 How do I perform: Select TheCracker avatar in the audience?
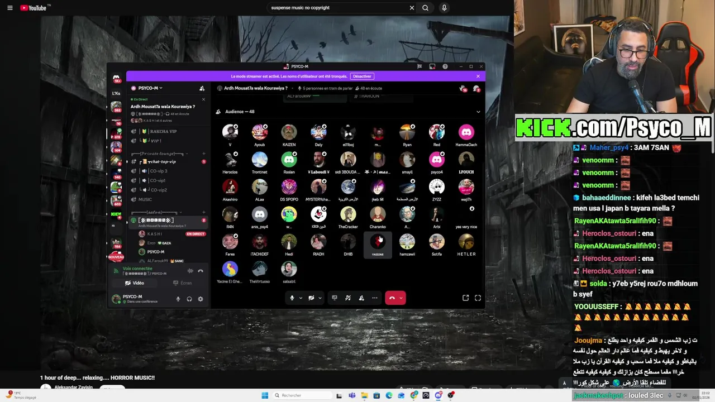(x=348, y=214)
